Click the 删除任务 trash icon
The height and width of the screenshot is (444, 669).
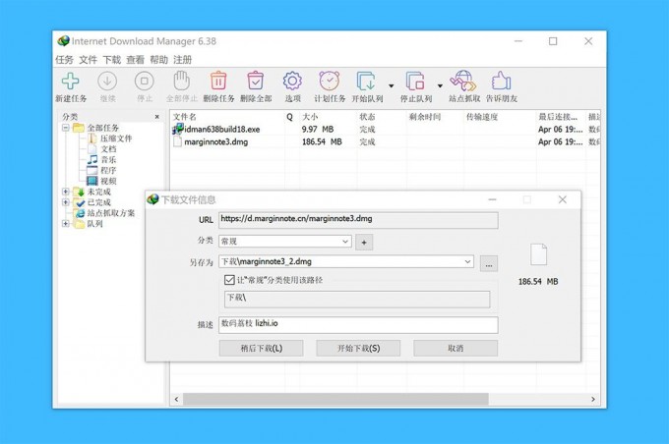point(218,83)
